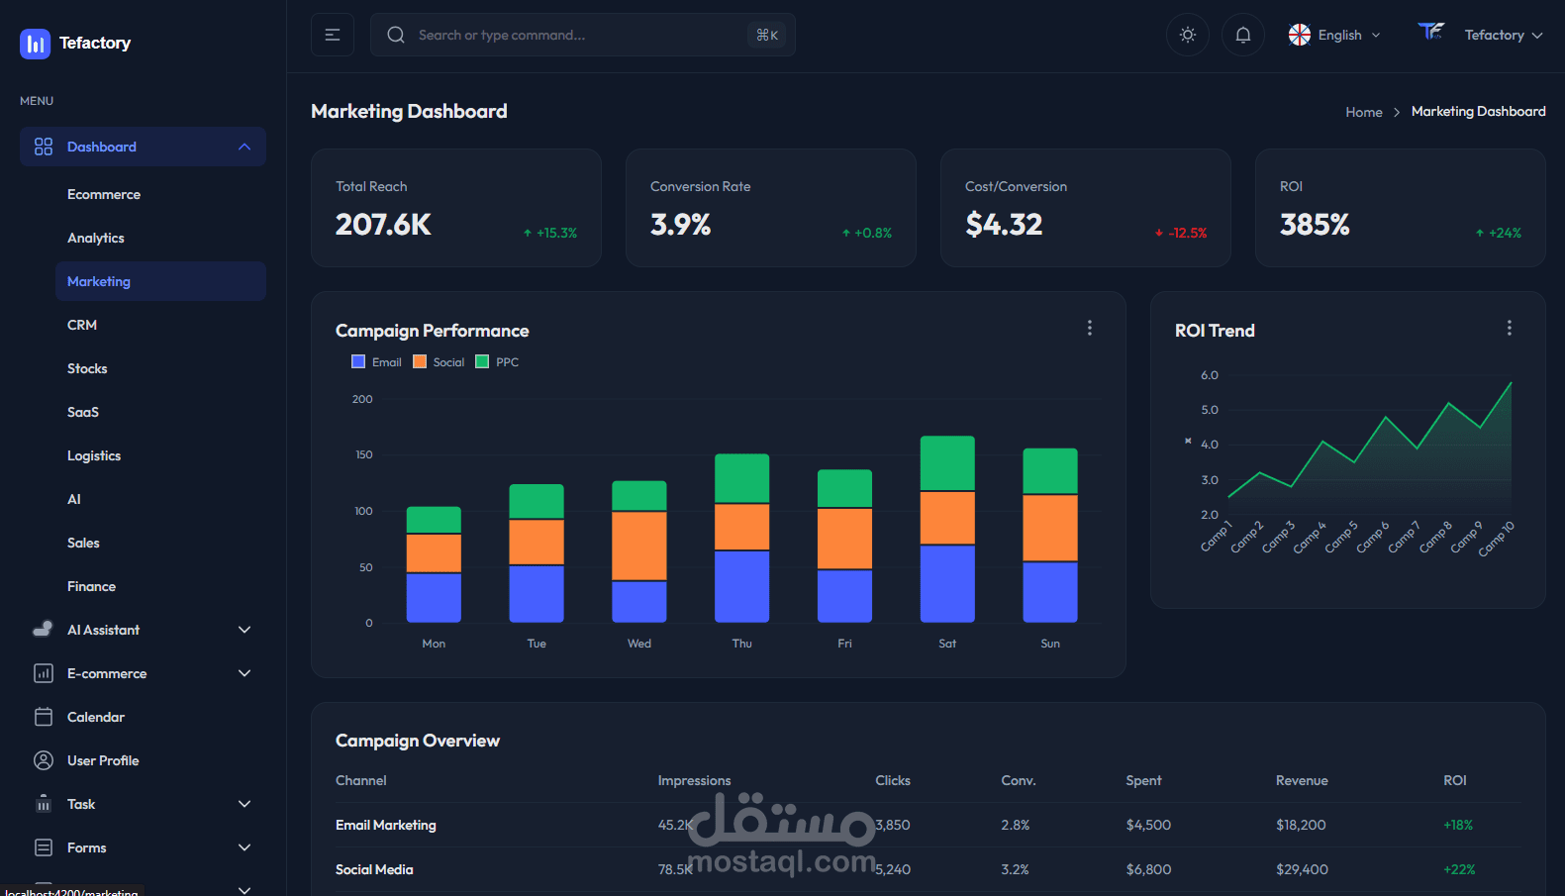The image size is (1565, 896).
Task: Open ROI Trend three-dot options
Action: click(x=1510, y=328)
